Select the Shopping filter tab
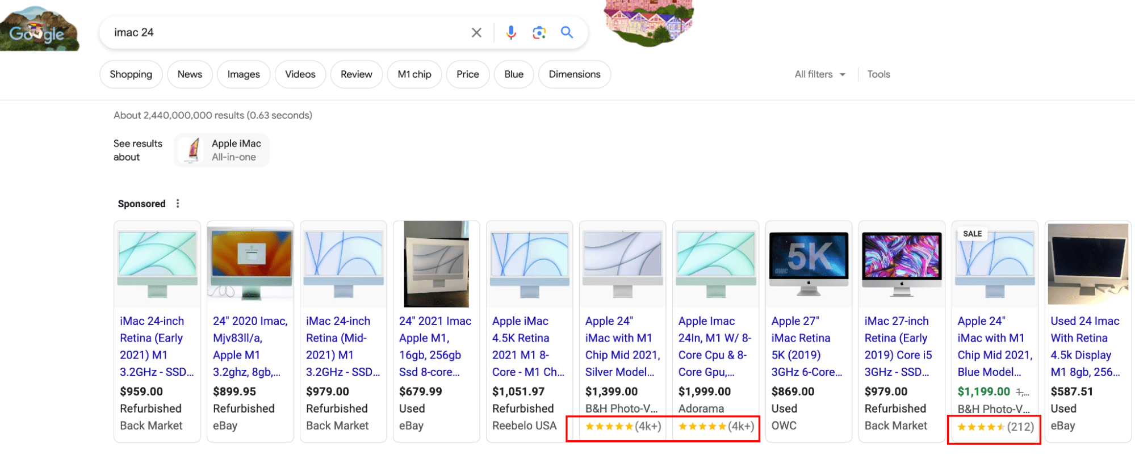The height and width of the screenshot is (455, 1135). coord(131,74)
